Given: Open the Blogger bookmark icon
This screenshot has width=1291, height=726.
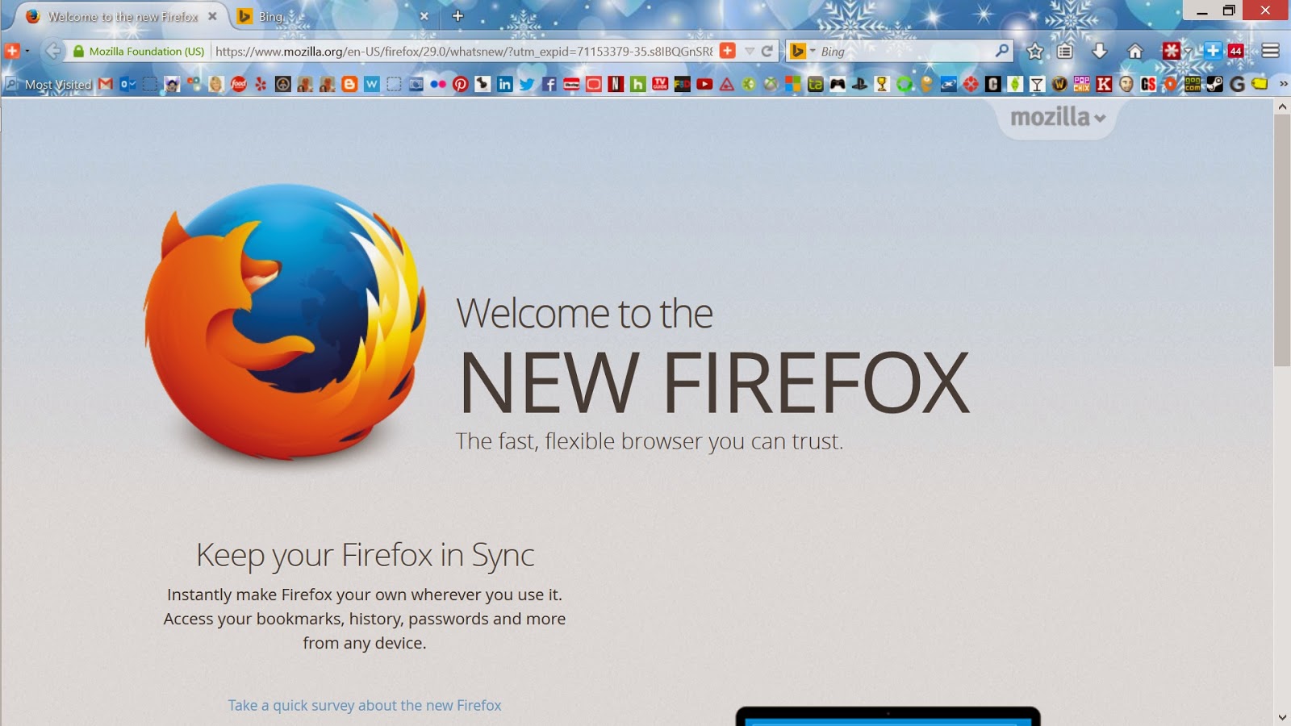Looking at the screenshot, I should click(349, 84).
